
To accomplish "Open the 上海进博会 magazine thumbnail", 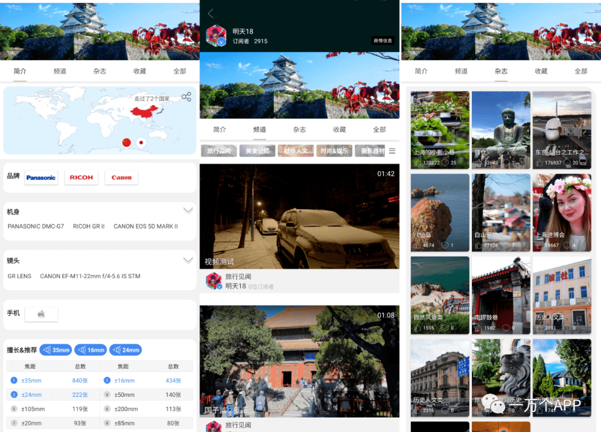I will tap(562, 212).
